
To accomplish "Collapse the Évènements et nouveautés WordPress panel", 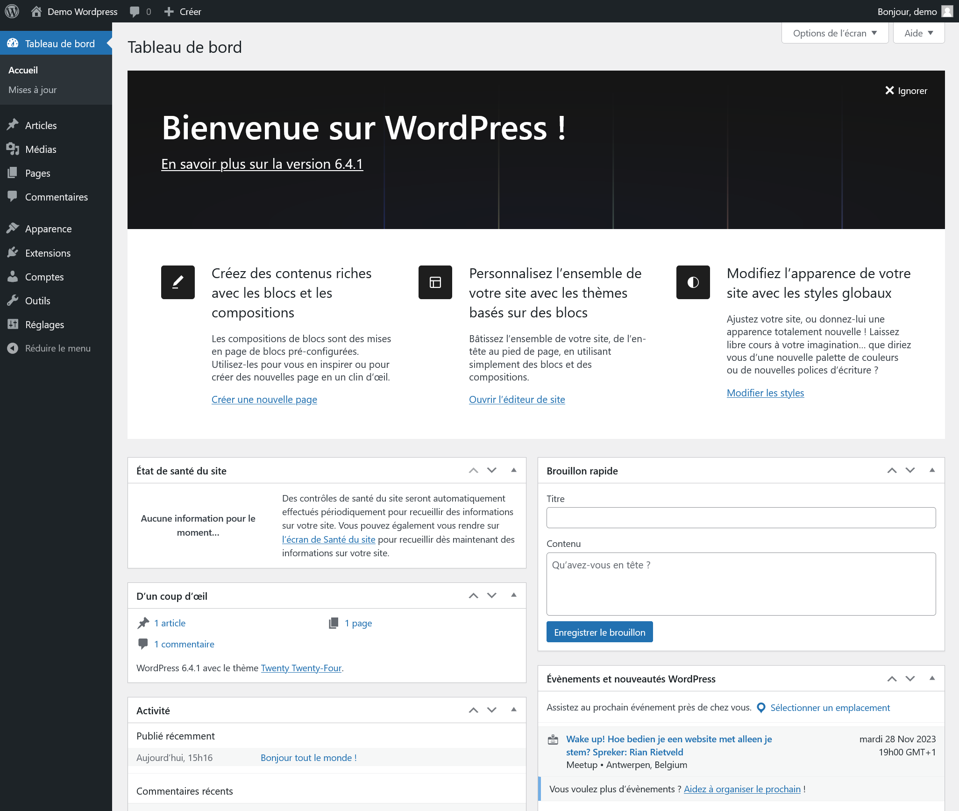I will tap(932, 678).
